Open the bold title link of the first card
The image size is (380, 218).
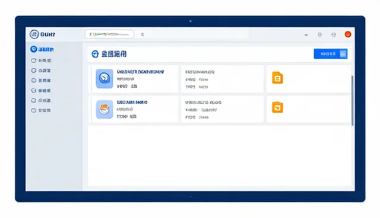[141, 72]
